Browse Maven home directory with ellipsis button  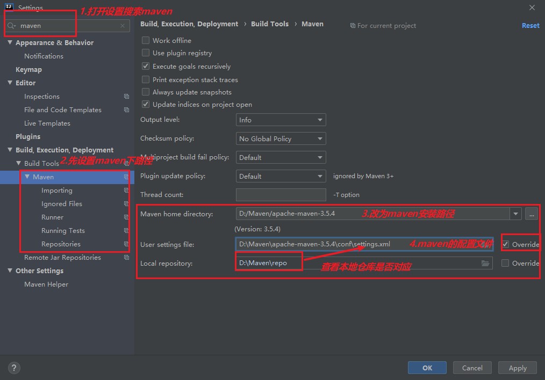tap(532, 214)
